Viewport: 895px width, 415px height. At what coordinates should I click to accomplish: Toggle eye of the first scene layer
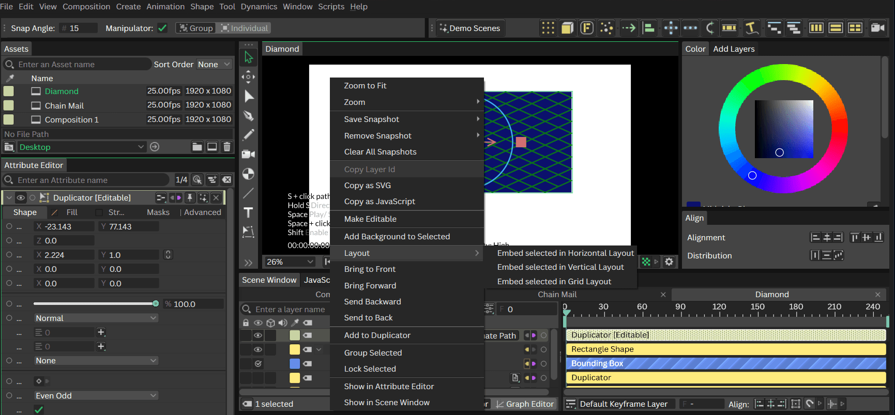click(x=258, y=335)
